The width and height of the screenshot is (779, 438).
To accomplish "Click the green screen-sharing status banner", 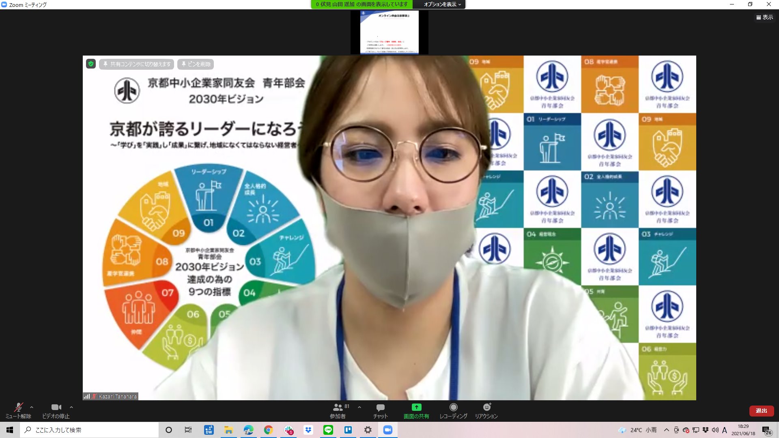I will [x=362, y=4].
